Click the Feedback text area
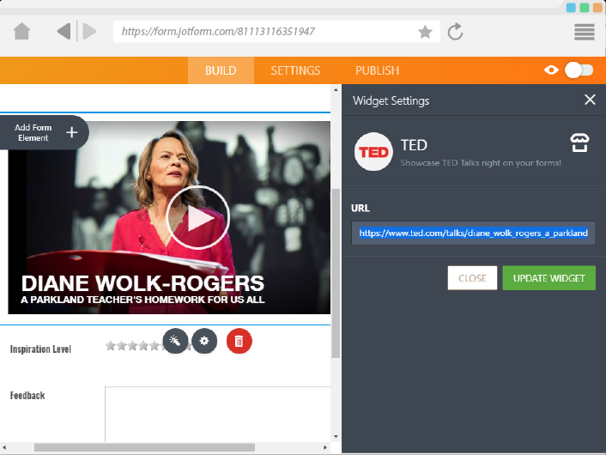Image resolution: width=606 pixels, height=455 pixels. pos(217,414)
